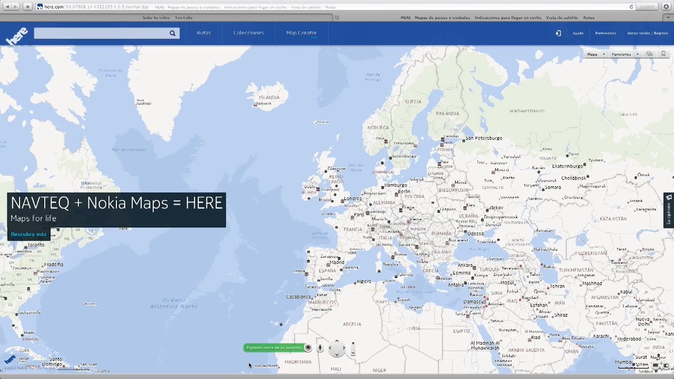Image resolution: width=674 pixels, height=379 pixels.
Task: Click the browser downloads icon
Action: [x=666, y=6]
